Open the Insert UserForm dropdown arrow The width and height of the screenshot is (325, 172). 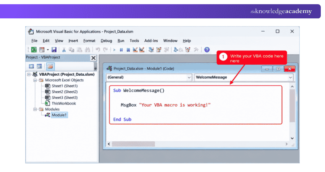point(48,50)
